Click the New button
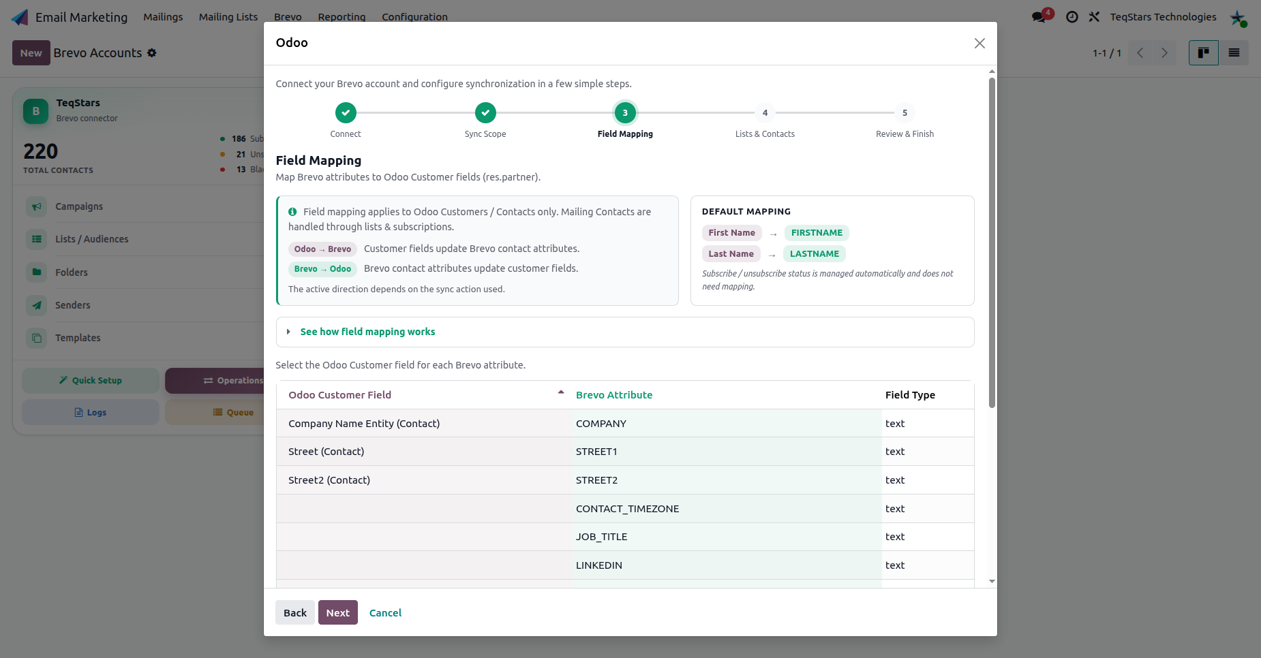1261x658 pixels. pyautogui.click(x=31, y=52)
